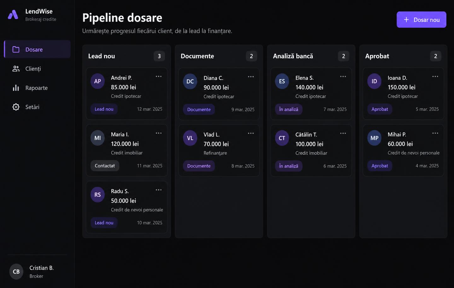Click the Setări gear icon
This screenshot has height=288, width=454.
pyautogui.click(x=16, y=107)
